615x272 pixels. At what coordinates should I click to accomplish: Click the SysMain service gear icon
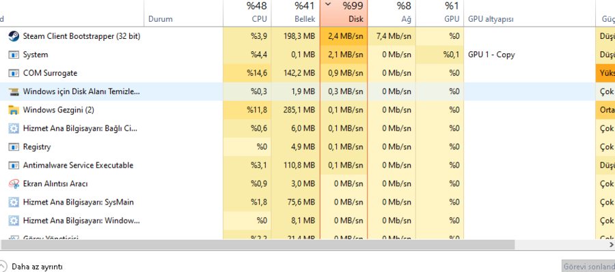coord(14,202)
